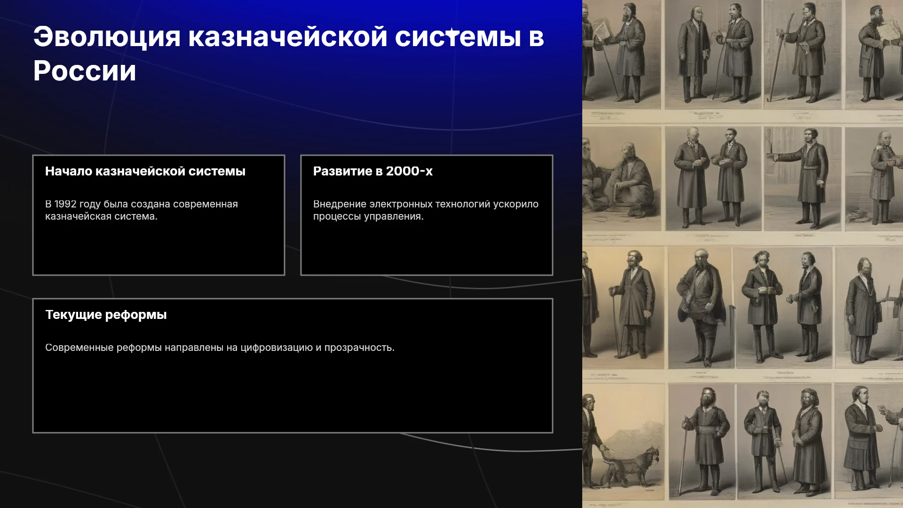903x508 pixels.
Task: Select the bottom-right man wearing glasses
Action: tap(863, 437)
